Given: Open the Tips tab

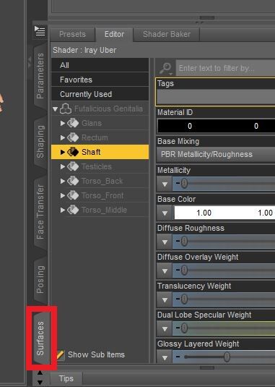Looking at the screenshot, I should (66, 378).
